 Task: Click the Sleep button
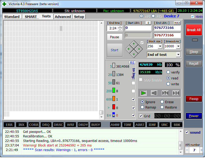click(194, 52)
